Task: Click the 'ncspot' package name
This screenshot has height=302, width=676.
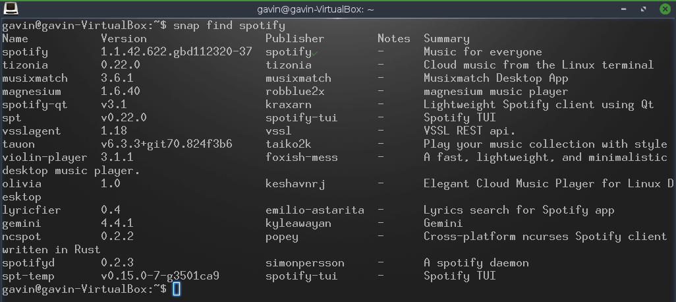Action: coord(22,237)
